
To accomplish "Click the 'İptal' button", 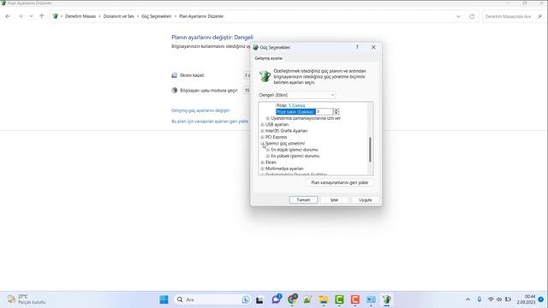I will [335, 199].
